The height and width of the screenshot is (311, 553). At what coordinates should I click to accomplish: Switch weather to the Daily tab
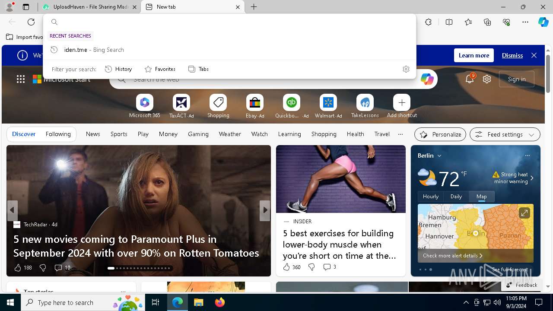coord(456,197)
